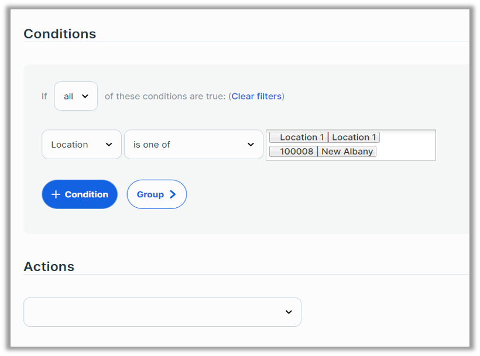Image resolution: width=480 pixels, height=356 pixels.
Task: Click the down arrow in Actions select
Action: pyautogui.click(x=289, y=312)
